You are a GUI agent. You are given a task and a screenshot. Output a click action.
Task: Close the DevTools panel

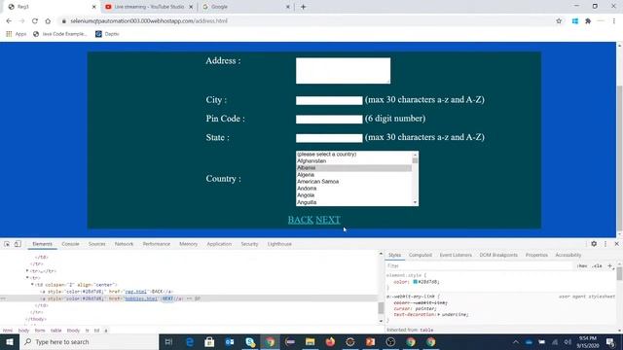pos(616,244)
